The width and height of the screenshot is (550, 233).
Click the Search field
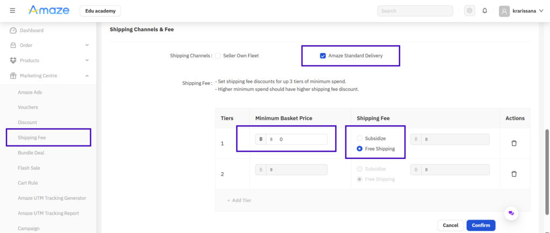[415, 11]
